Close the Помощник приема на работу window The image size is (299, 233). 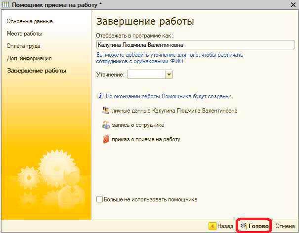[x=293, y=5]
